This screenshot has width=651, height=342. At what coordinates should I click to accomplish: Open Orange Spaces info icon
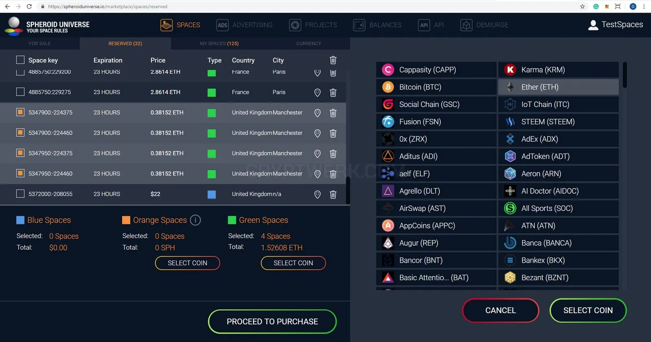[x=195, y=220]
